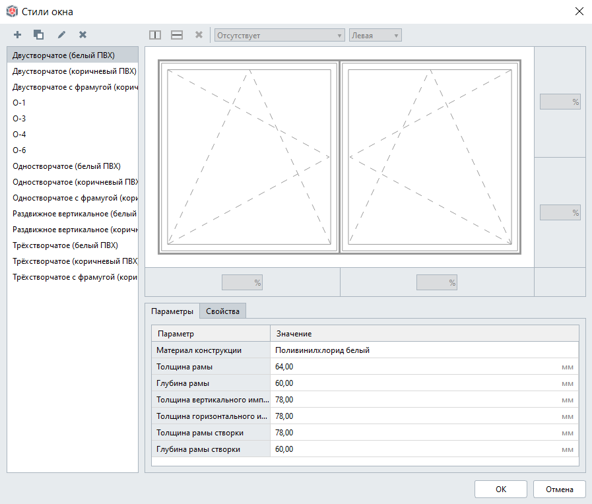Click the delete style X icon
The height and width of the screenshot is (504, 592).
[82, 35]
